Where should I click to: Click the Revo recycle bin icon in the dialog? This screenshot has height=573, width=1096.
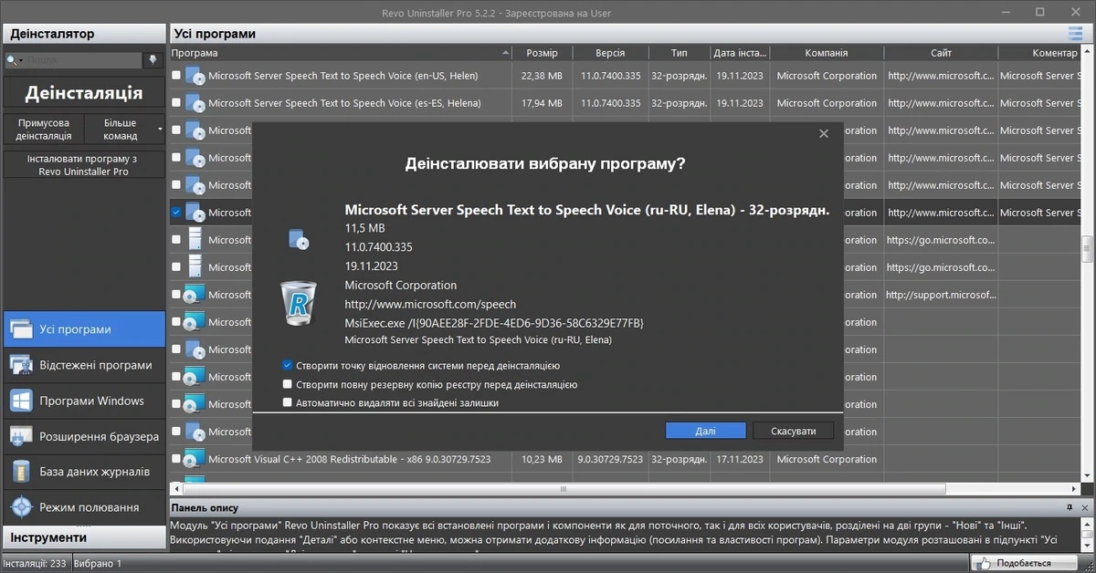click(298, 303)
